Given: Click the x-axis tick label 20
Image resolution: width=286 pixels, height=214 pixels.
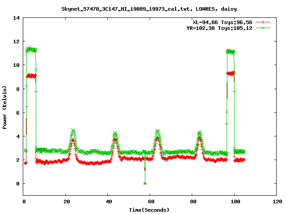Looking at the screenshot, I should tap(67, 202).
